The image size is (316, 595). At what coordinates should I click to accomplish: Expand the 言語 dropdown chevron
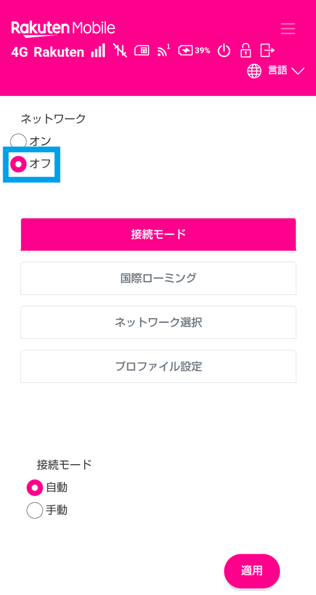point(298,71)
